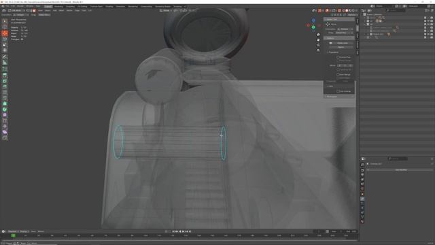Toggle viewport overlays button
435x245 pixels.
tap(328, 11)
